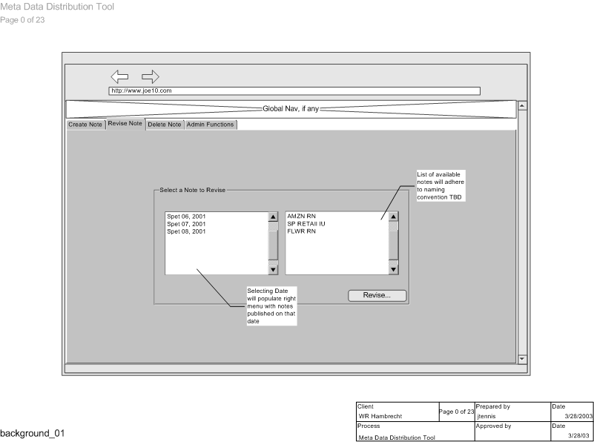
Task: Open the Delete Note tab
Action: pyautogui.click(x=164, y=125)
